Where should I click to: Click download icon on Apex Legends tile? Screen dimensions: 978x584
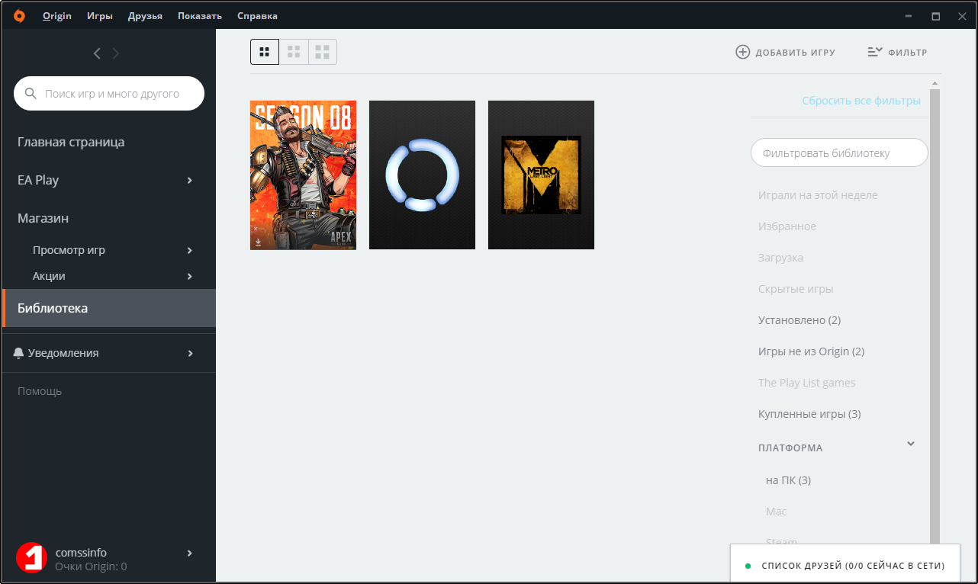258,242
